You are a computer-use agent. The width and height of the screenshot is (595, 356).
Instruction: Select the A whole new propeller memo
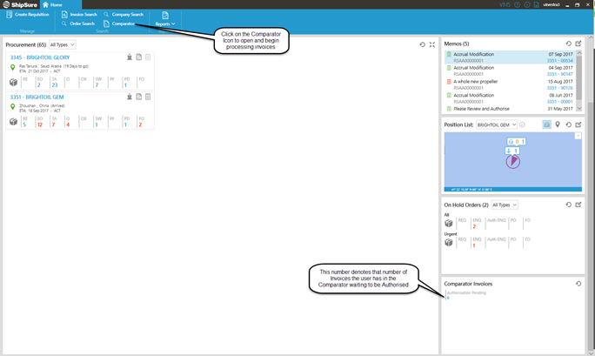[x=484, y=81]
